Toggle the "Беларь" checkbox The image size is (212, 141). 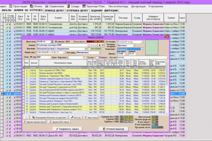[85, 58]
